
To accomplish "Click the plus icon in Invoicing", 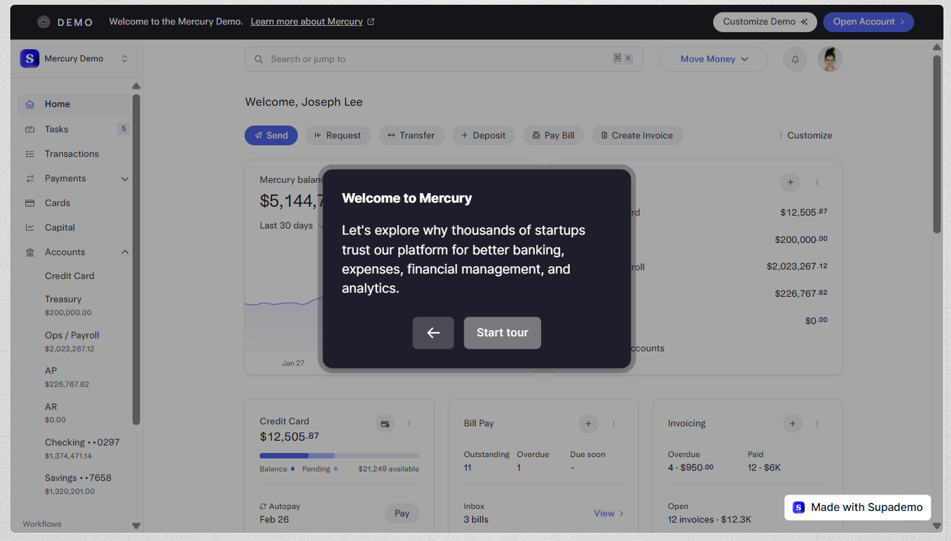I will [x=792, y=424].
